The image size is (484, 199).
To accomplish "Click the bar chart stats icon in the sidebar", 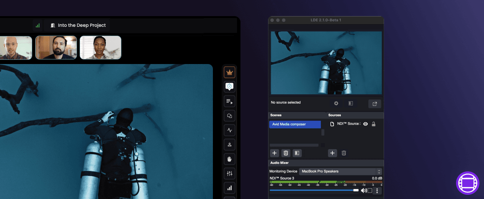I will coord(229,188).
